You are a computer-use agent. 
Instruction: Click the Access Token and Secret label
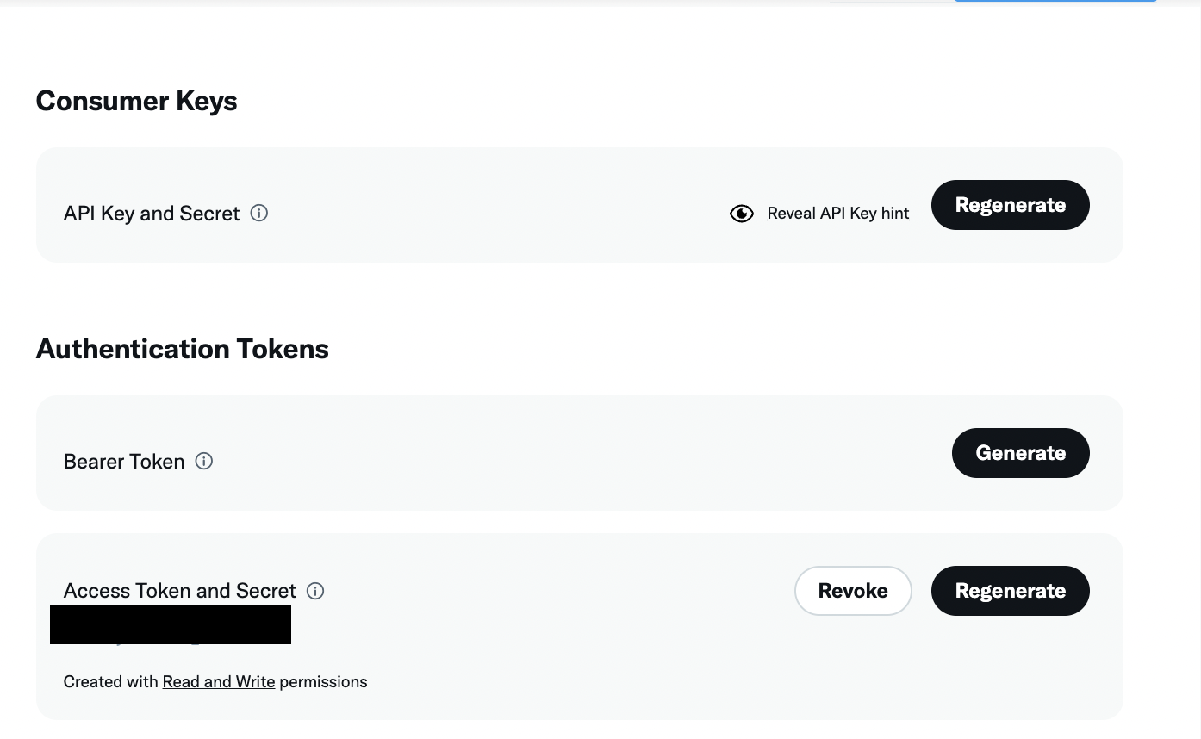click(179, 591)
